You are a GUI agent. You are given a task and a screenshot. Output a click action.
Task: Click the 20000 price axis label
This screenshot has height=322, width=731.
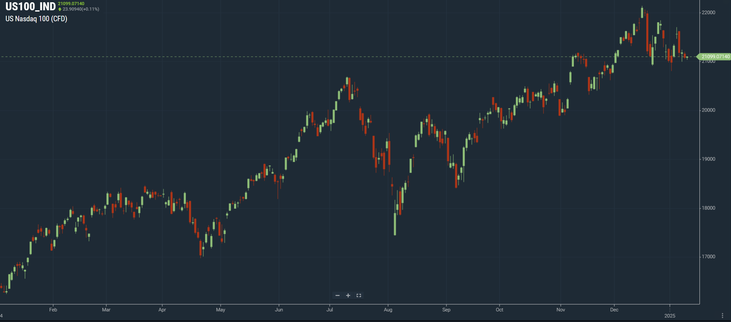tap(708, 110)
